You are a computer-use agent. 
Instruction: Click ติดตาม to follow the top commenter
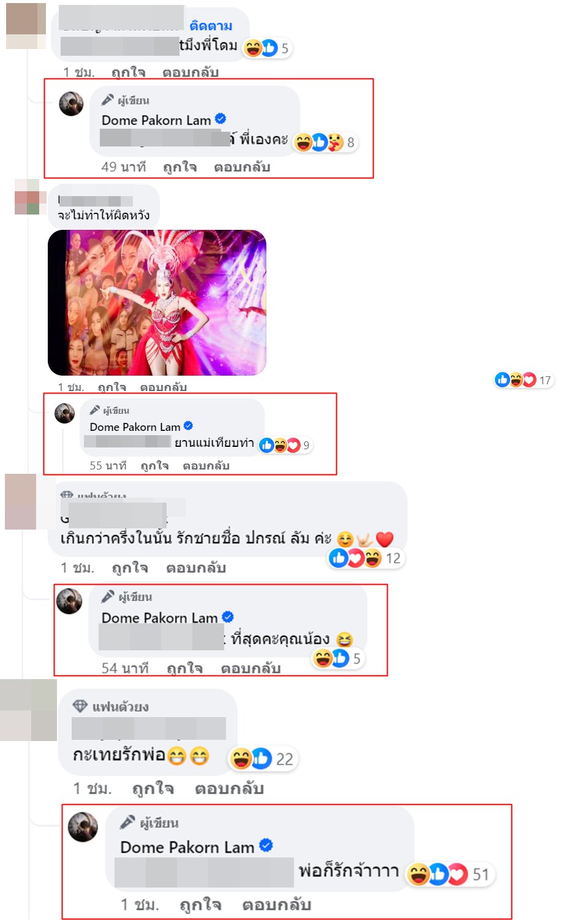tap(211, 26)
